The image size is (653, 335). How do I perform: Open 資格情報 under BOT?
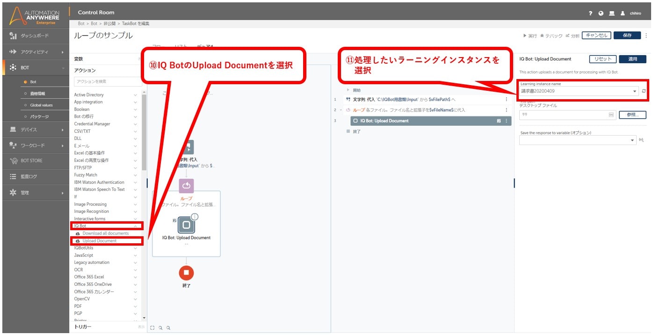tap(38, 94)
